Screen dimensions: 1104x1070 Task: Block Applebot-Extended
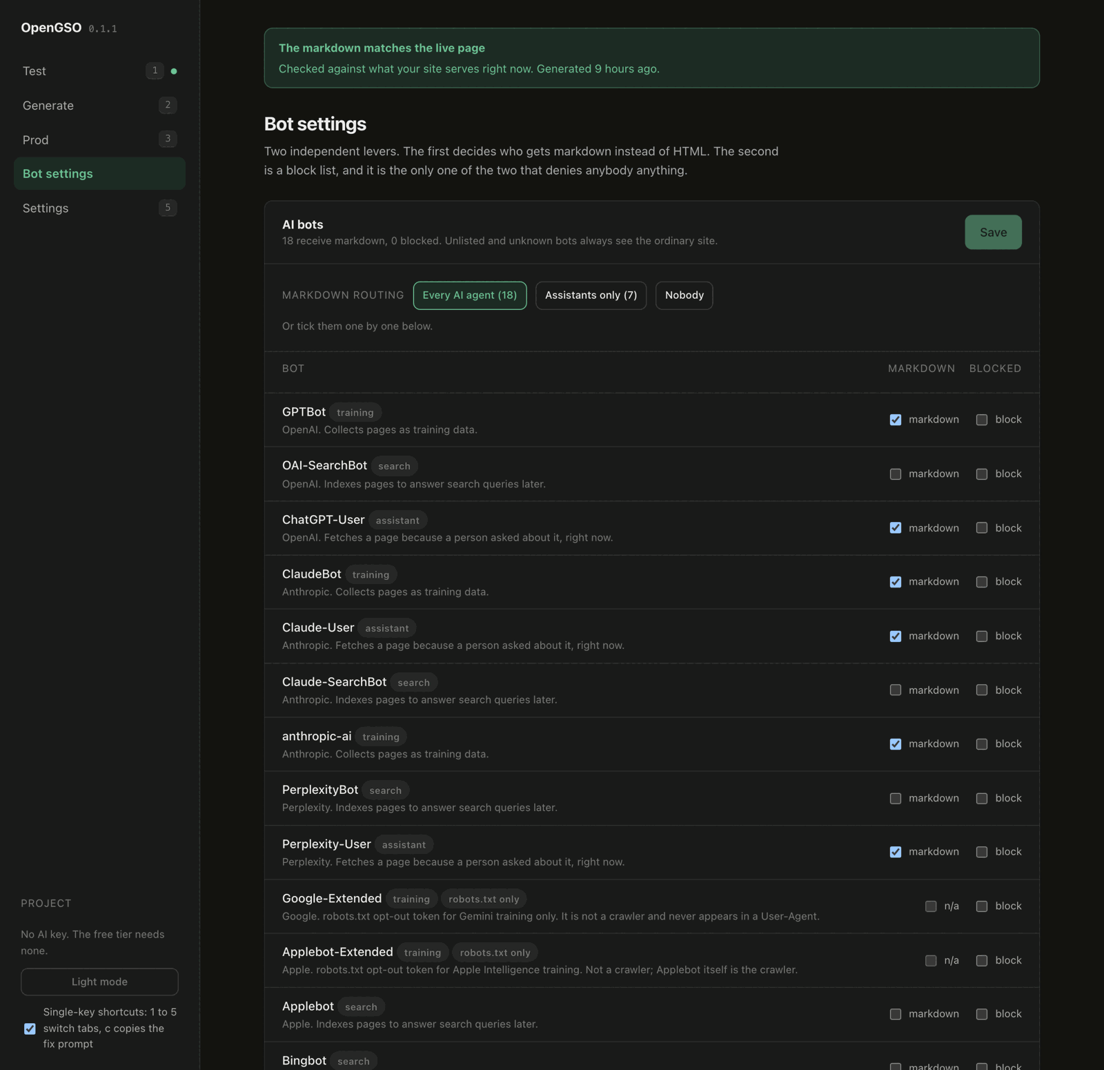[x=982, y=961]
